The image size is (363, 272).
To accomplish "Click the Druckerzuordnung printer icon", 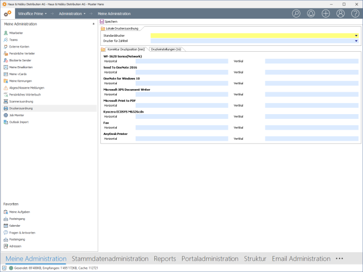I will [x=6, y=108].
